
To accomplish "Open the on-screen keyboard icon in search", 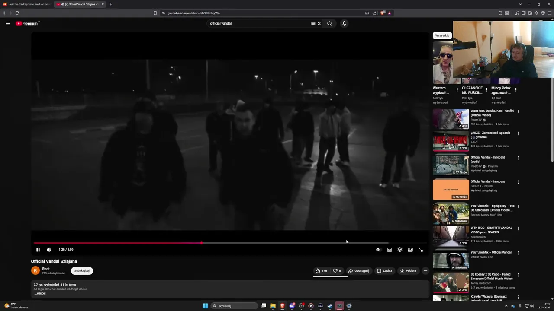I will pyautogui.click(x=313, y=24).
